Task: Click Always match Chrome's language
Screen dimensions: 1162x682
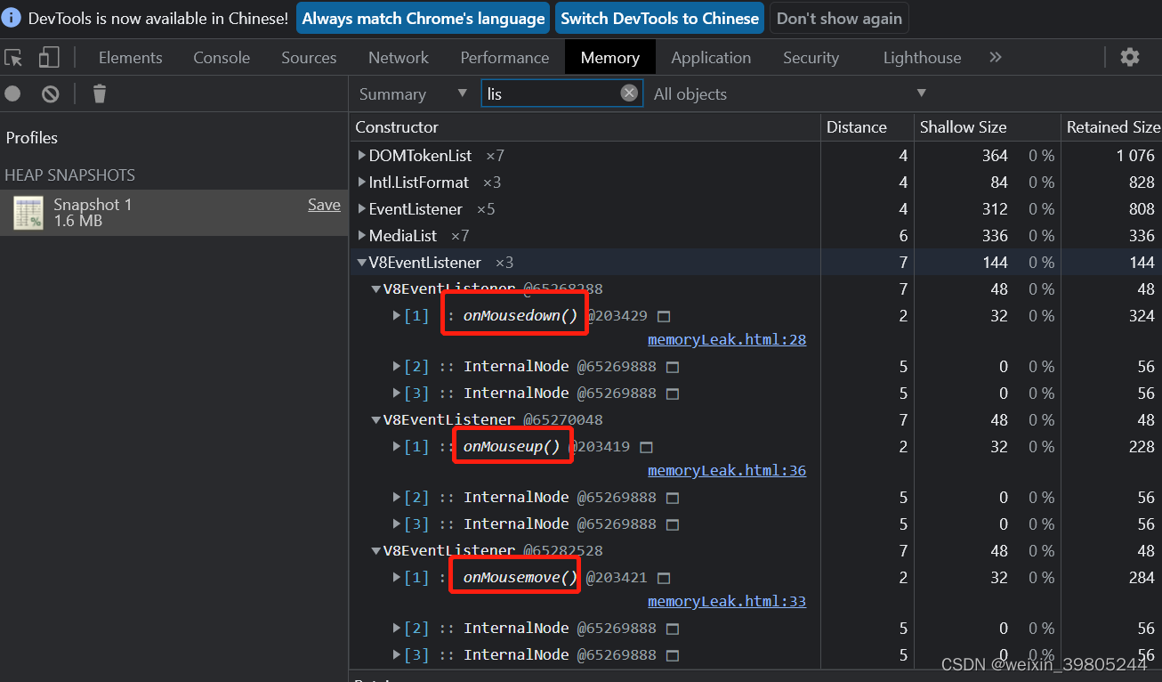Action: [x=424, y=18]
